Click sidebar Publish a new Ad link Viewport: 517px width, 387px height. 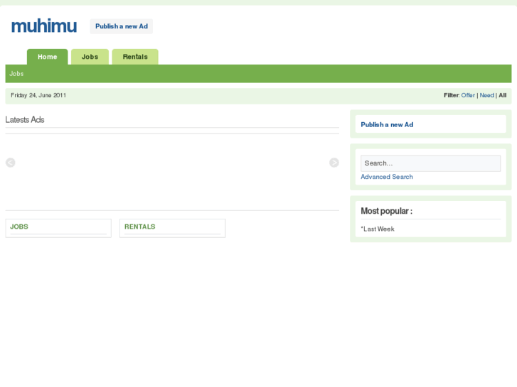click(x=387, y=124)
